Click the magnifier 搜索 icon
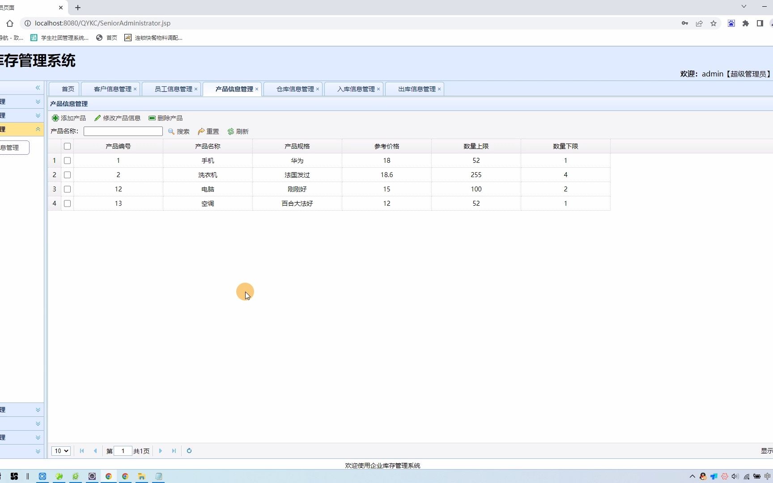This screenshot has height=483, width=773. tap(171, 131)
